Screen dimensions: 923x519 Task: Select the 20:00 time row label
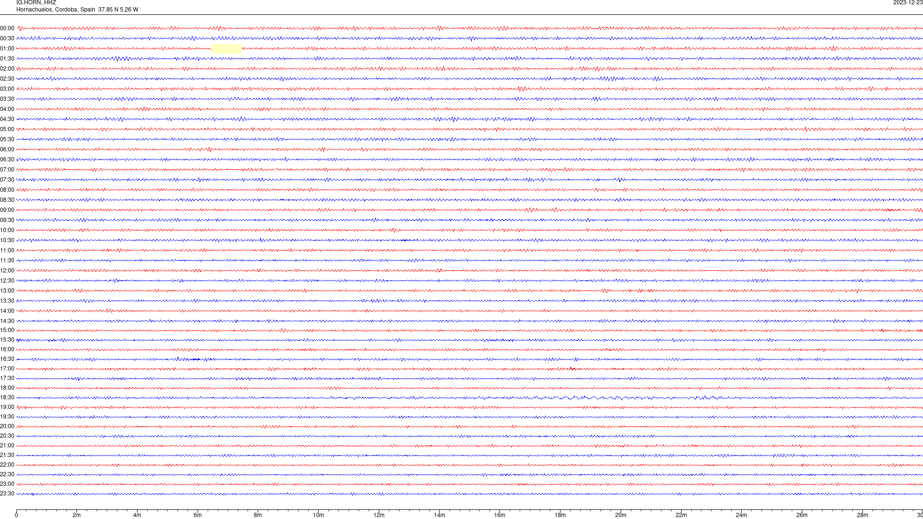(x=7, y=426)
